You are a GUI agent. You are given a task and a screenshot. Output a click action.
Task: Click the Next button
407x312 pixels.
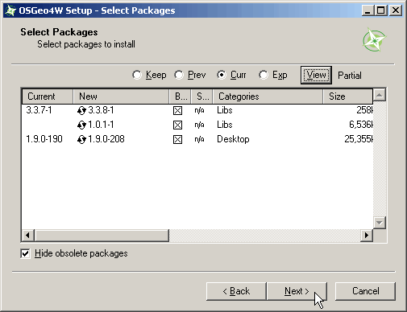point(297,291)
